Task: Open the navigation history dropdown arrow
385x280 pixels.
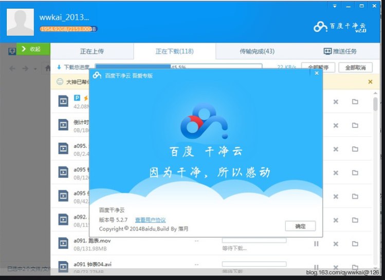Action: click(x=35, y=69)
